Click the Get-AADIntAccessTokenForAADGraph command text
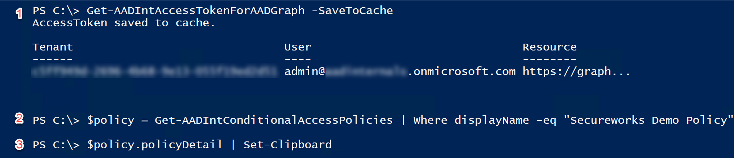734x158 pixels. tap(195, 11)
